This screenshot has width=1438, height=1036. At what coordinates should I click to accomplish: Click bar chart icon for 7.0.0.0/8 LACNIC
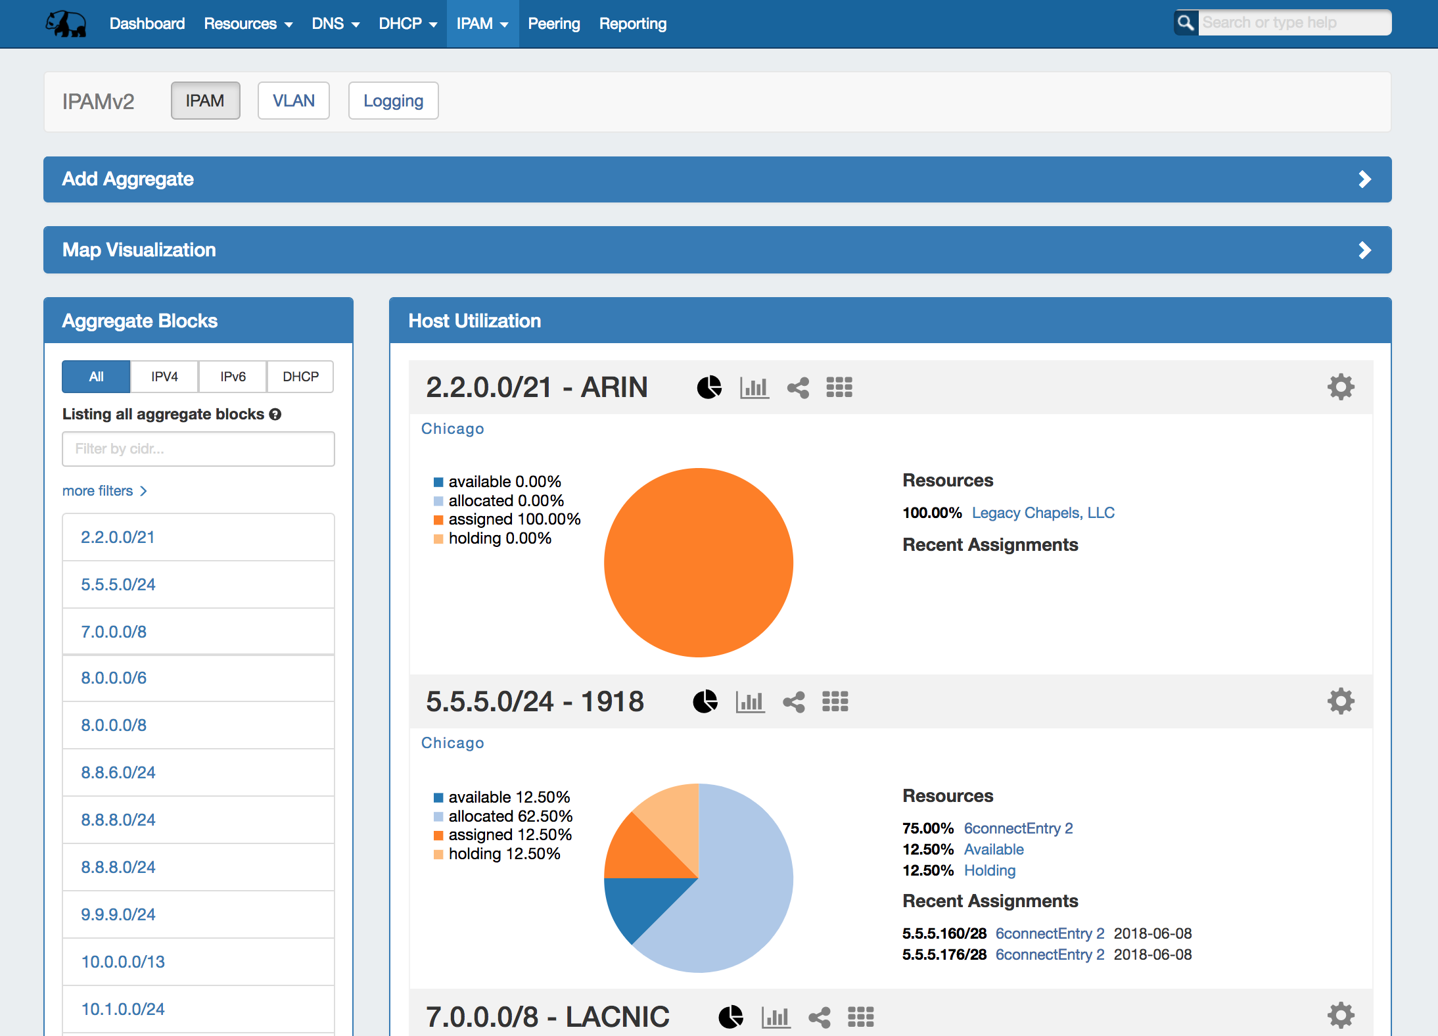point(776,1017)
